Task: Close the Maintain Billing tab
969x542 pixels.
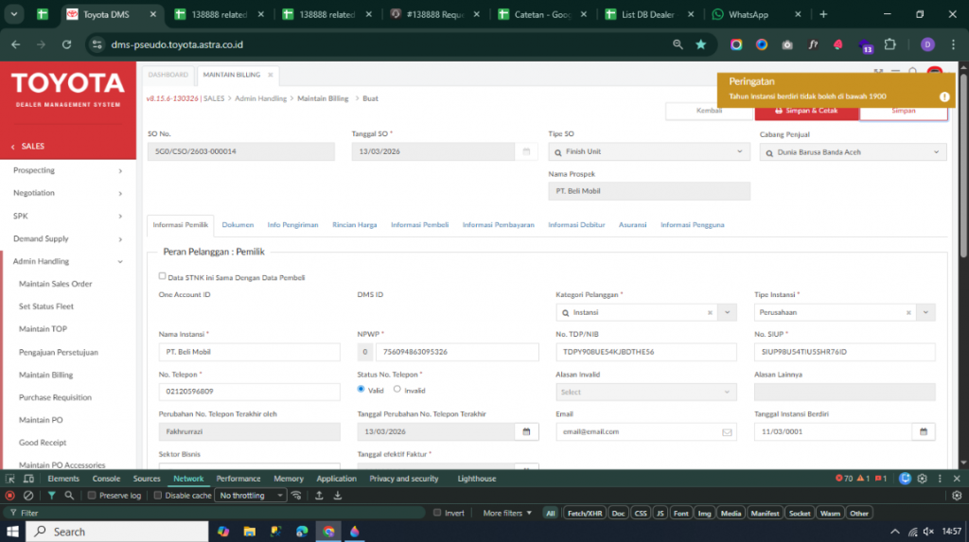Action: (x=270, y=75)
